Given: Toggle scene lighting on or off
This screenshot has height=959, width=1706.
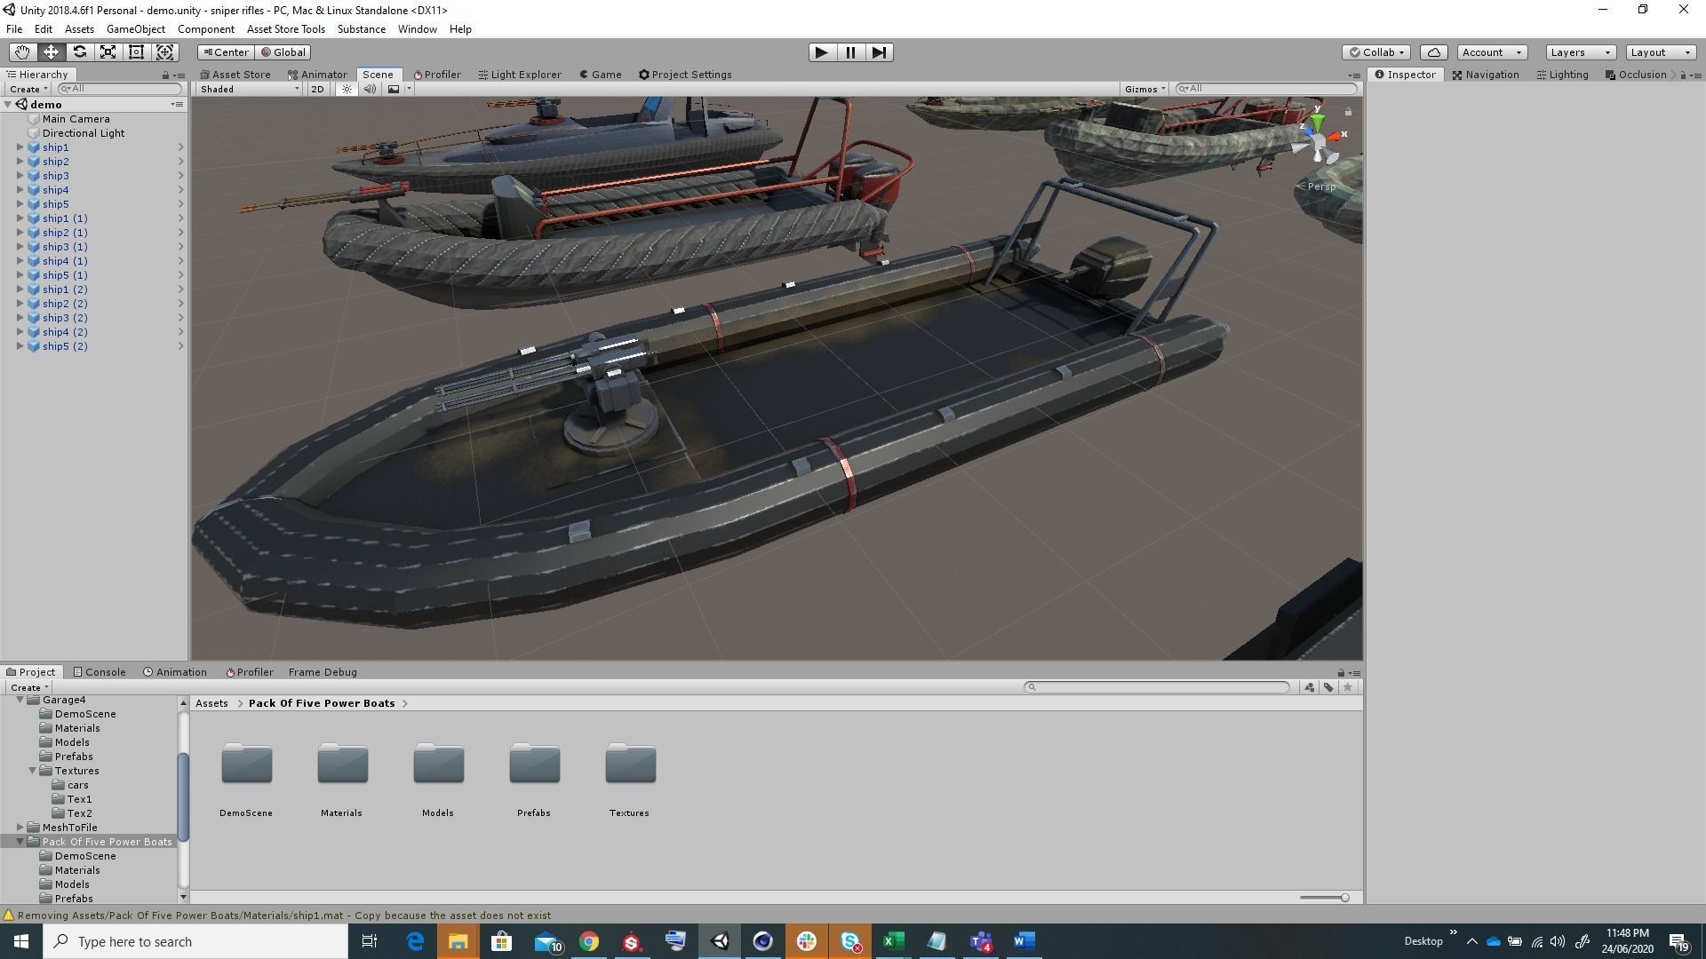Looking at the screenshot, I should click(347, 89).
